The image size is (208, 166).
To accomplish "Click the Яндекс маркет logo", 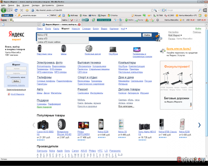I will [x=16, y=36].
